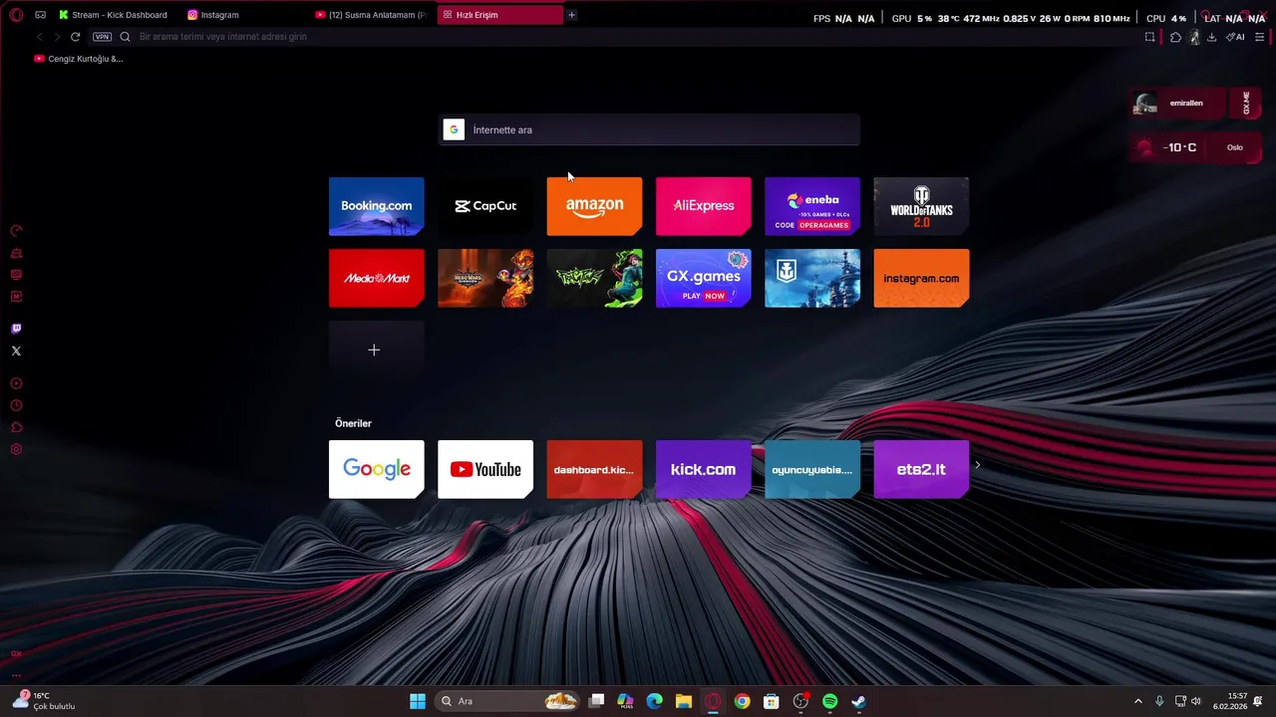Open Settings gear in the sidebar
This screenshot has width=1276, height=717.
click(x=16, y=449)
